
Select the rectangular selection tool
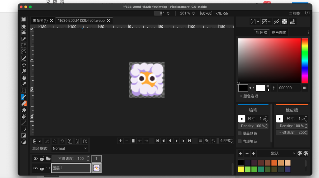coord(24,20)
